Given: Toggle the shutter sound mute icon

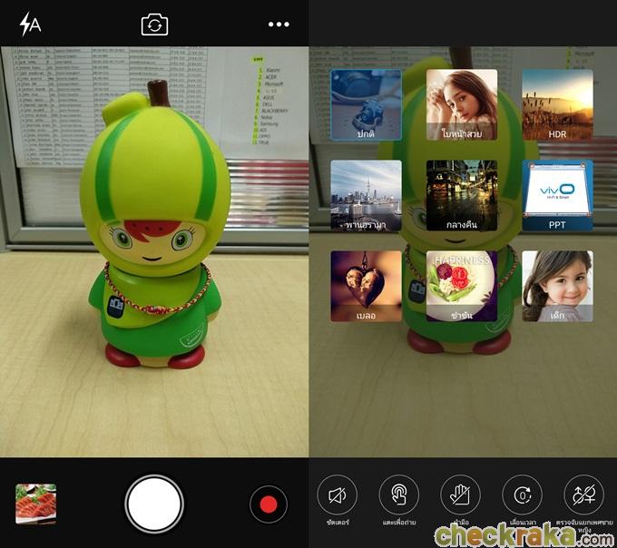Looking at the screenshot, I should (x=337, y=495).
